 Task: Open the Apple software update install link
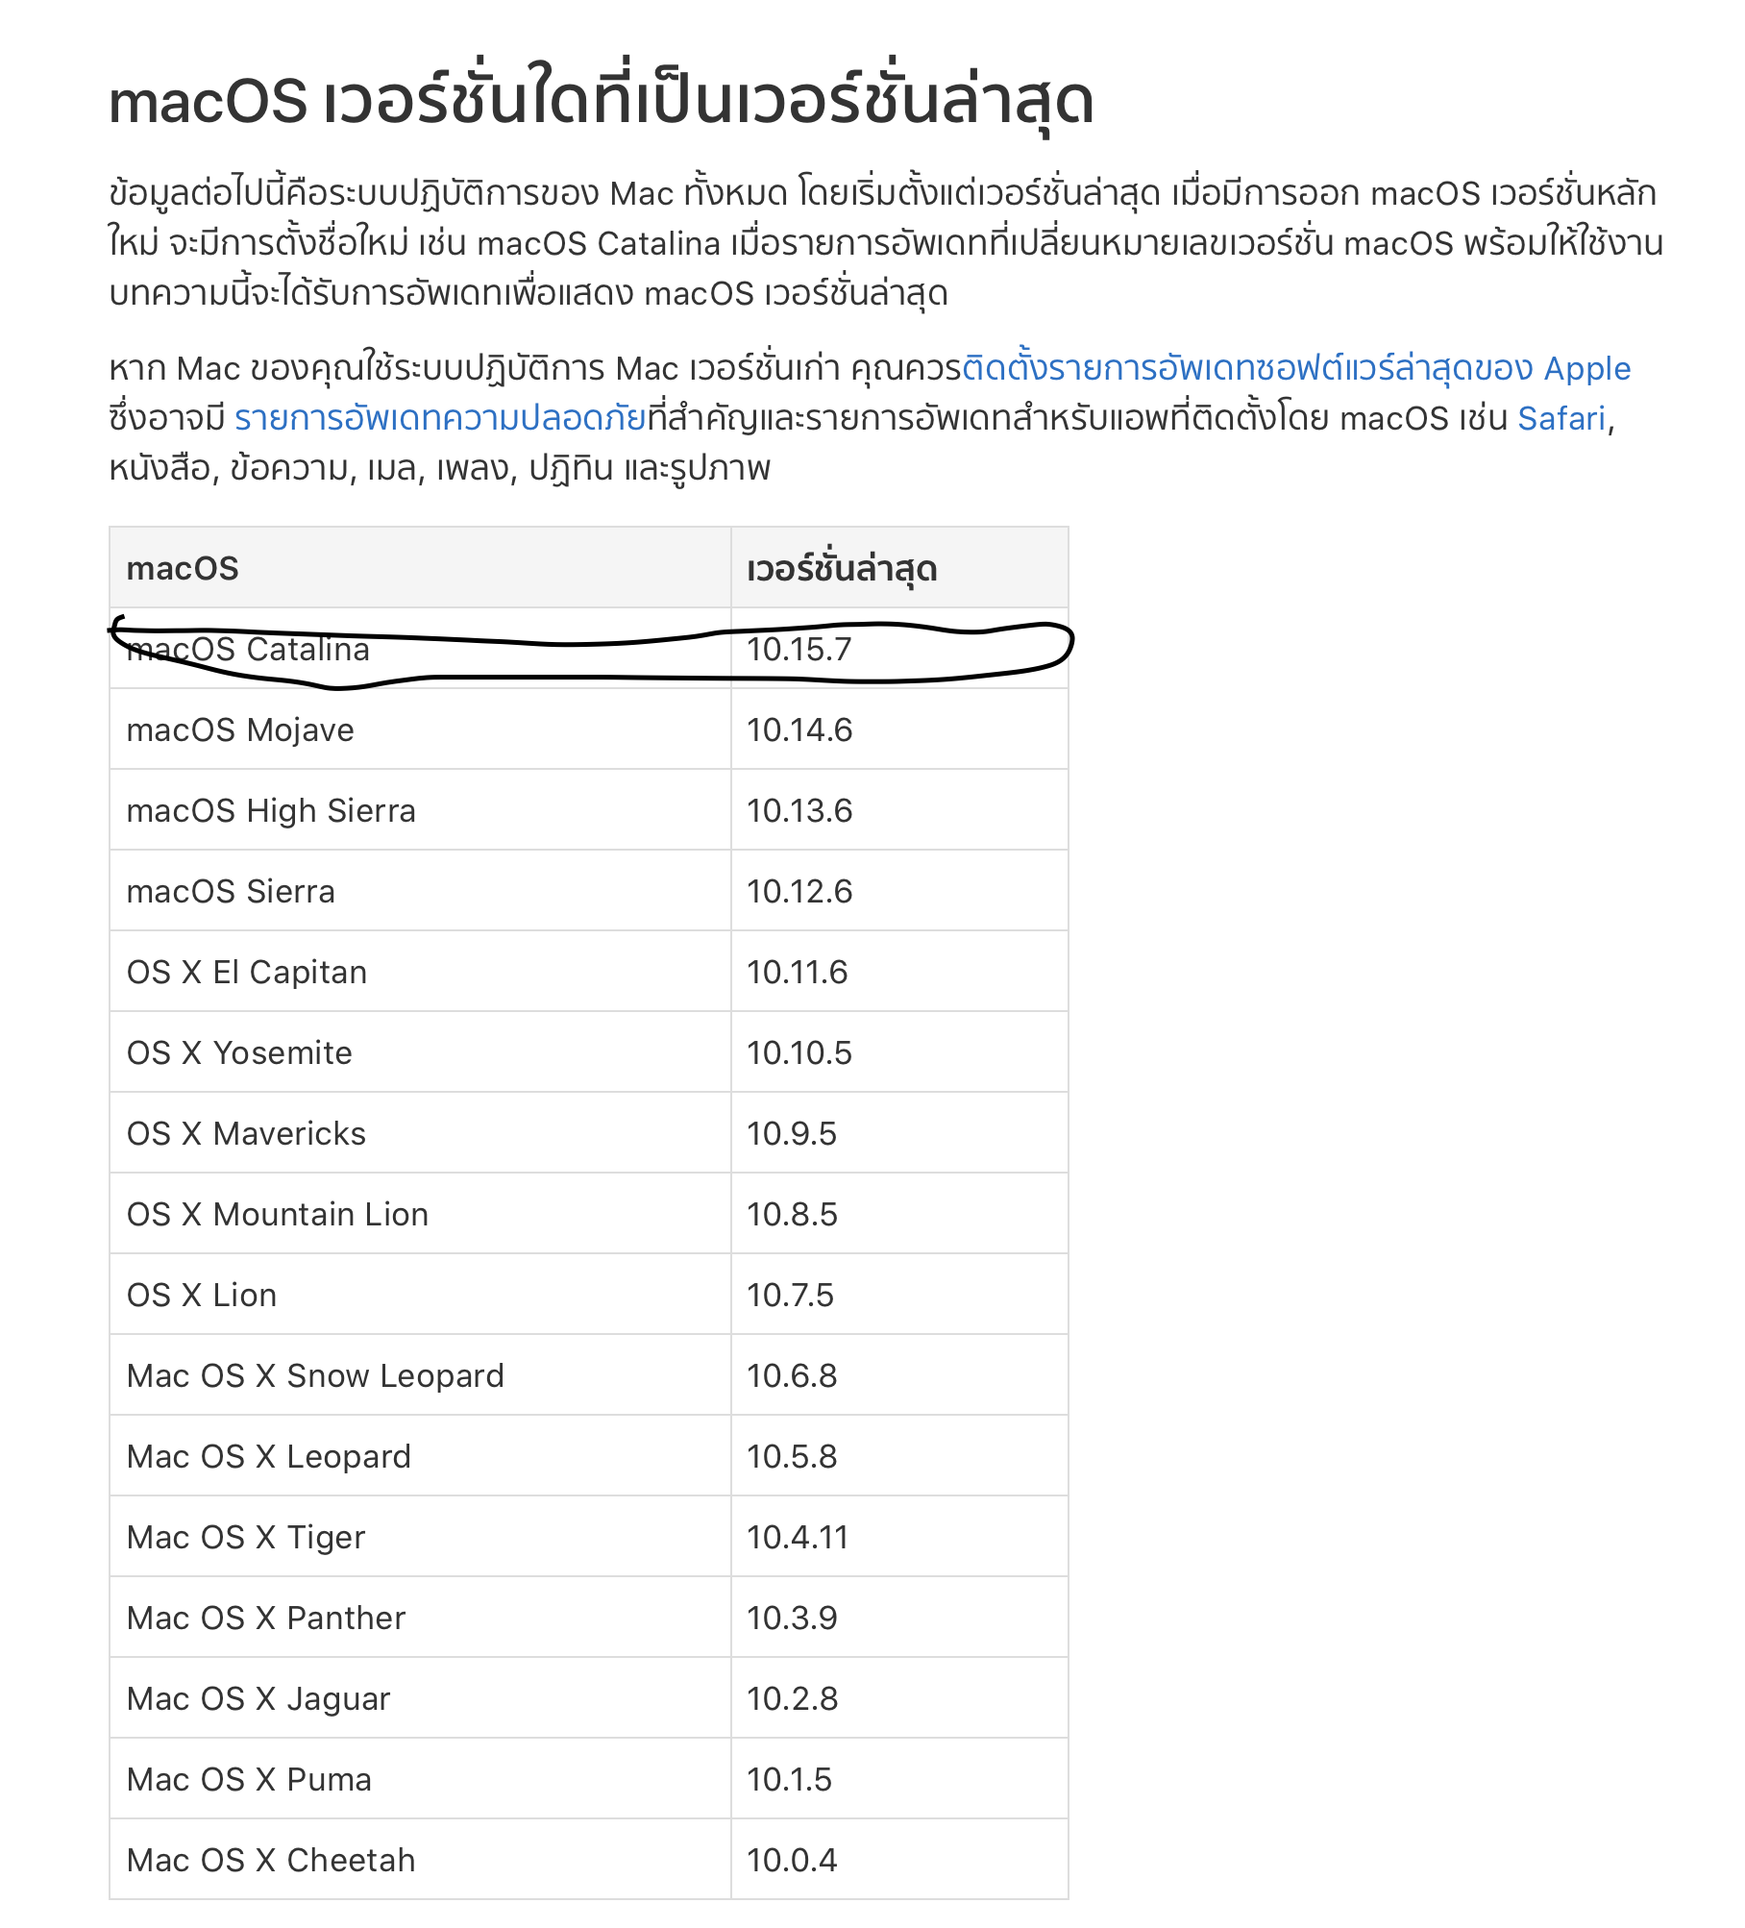pos(1296,369)
